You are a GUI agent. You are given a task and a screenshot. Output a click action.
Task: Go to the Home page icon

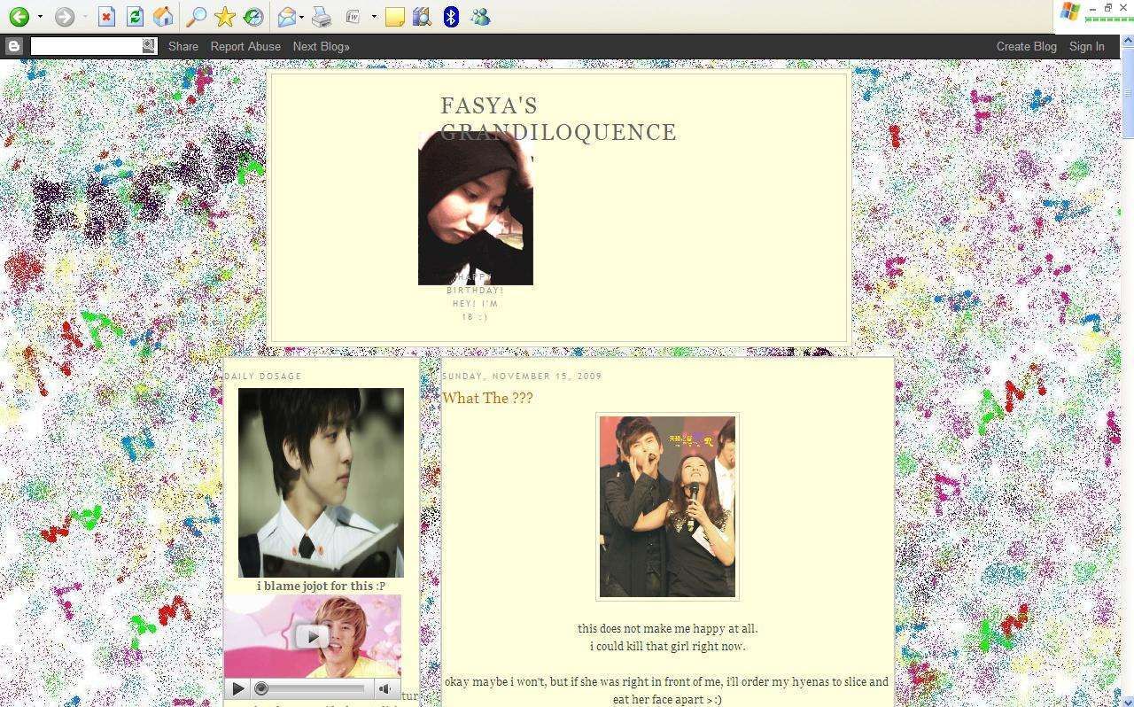[x=163, y=17]
